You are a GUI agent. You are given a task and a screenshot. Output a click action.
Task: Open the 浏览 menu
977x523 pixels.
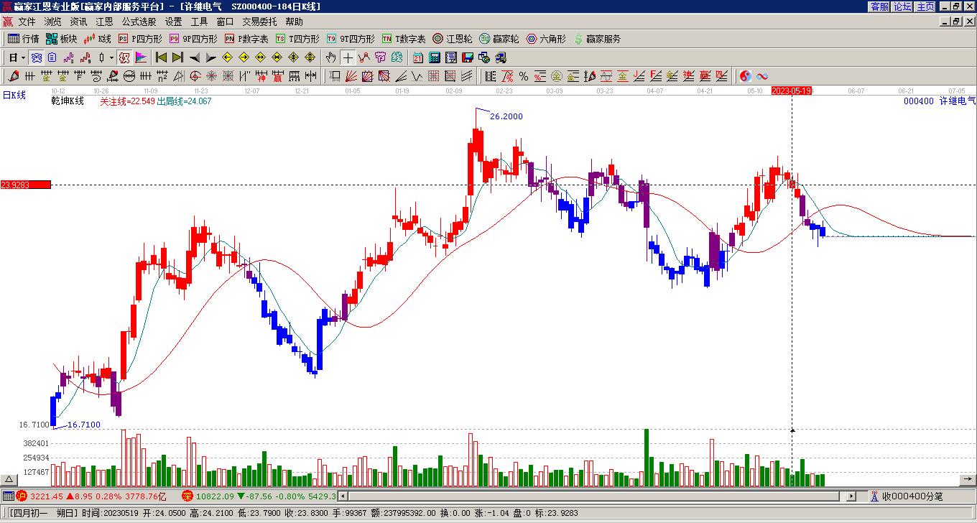coord(52,22)
